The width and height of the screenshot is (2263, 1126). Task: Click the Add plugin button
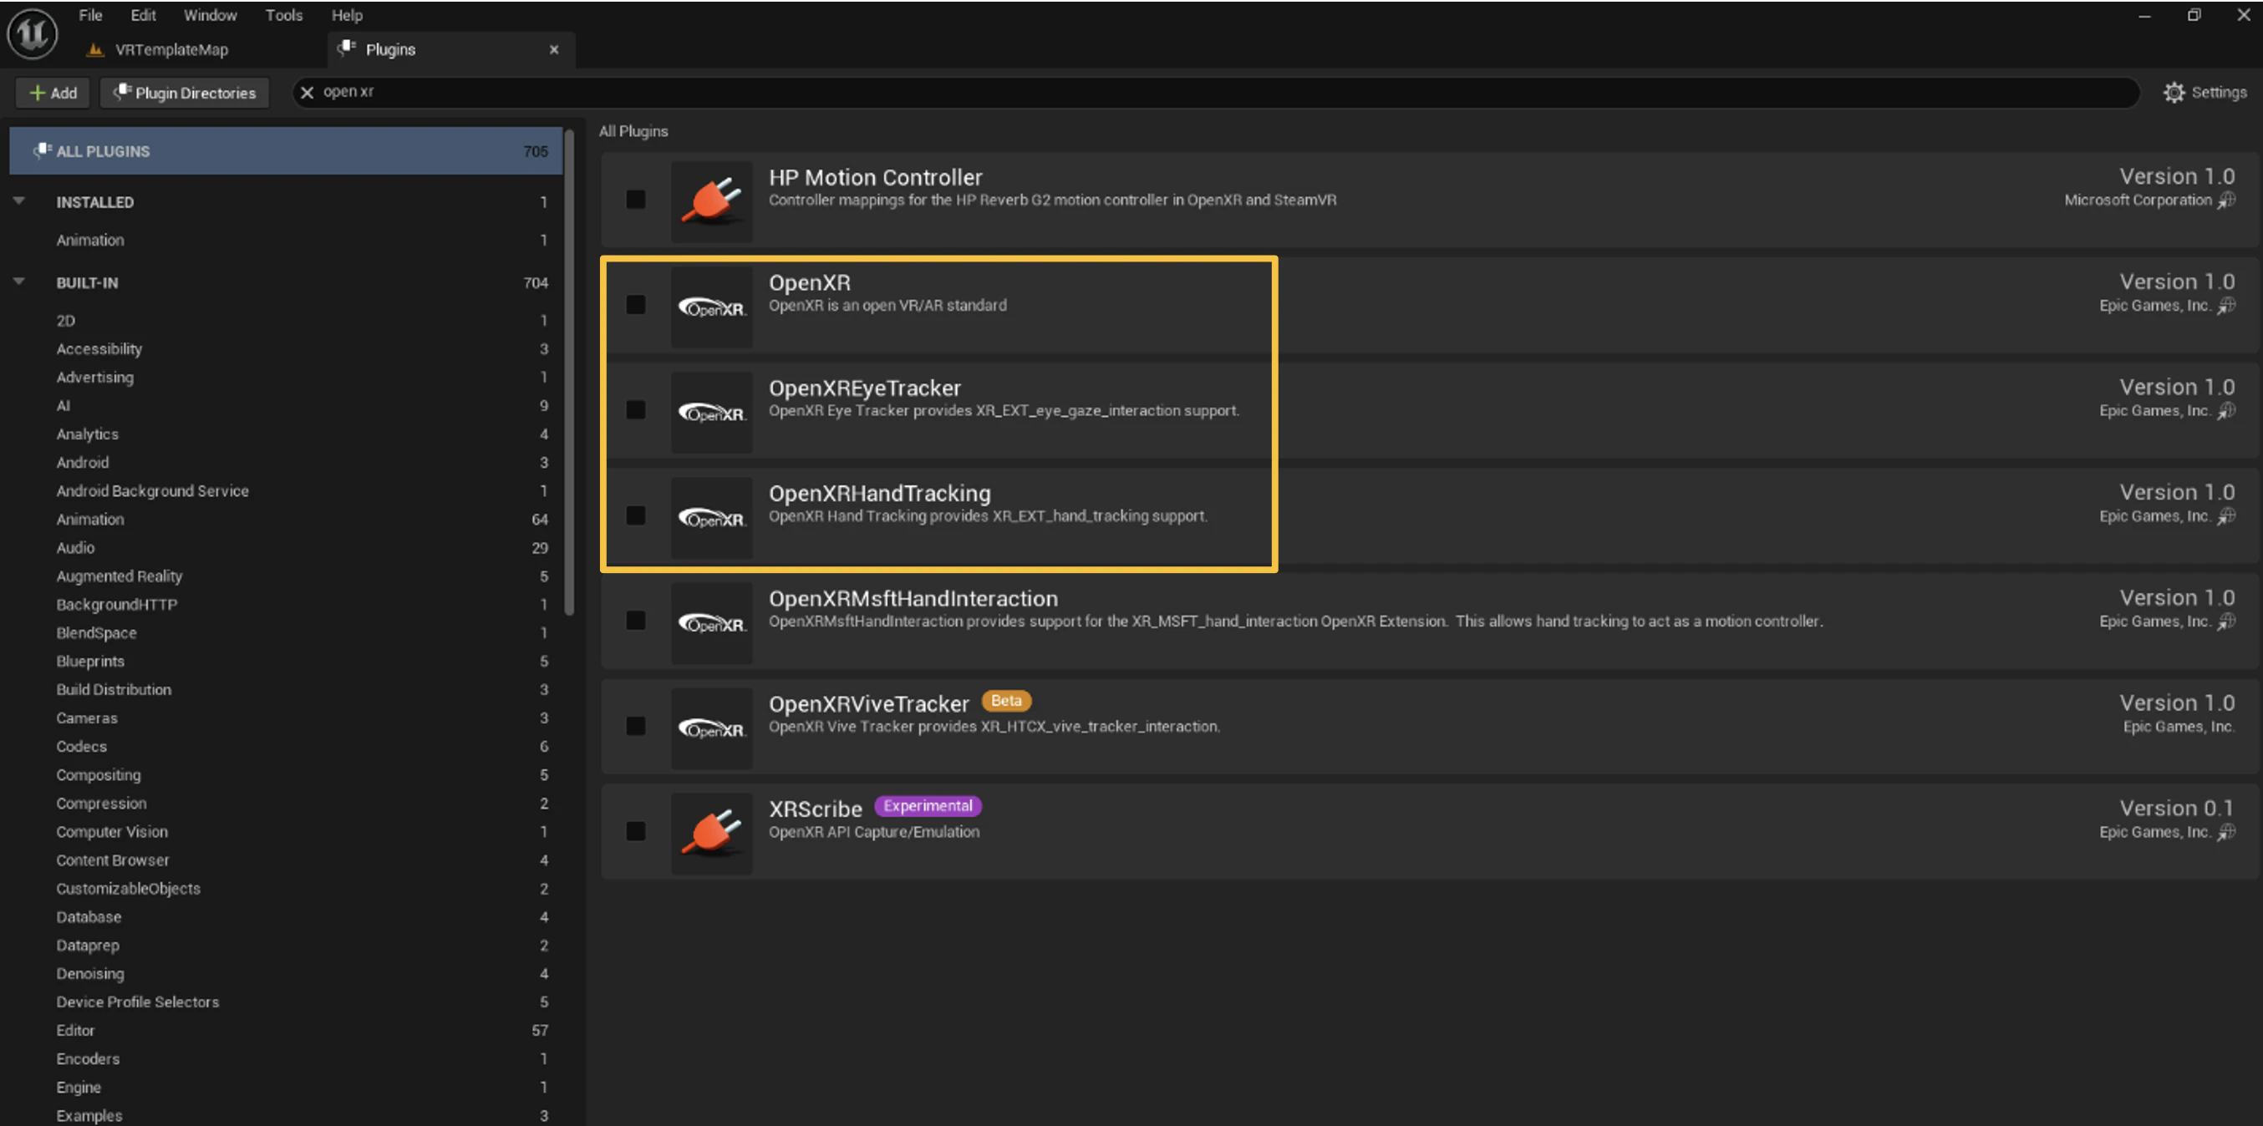click(53, 92)
